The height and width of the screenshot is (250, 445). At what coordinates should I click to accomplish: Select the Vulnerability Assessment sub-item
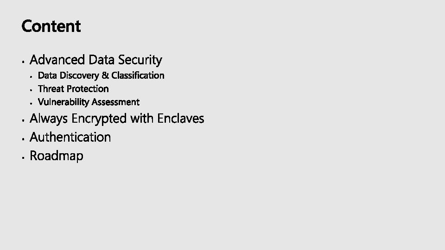(89, 102)
